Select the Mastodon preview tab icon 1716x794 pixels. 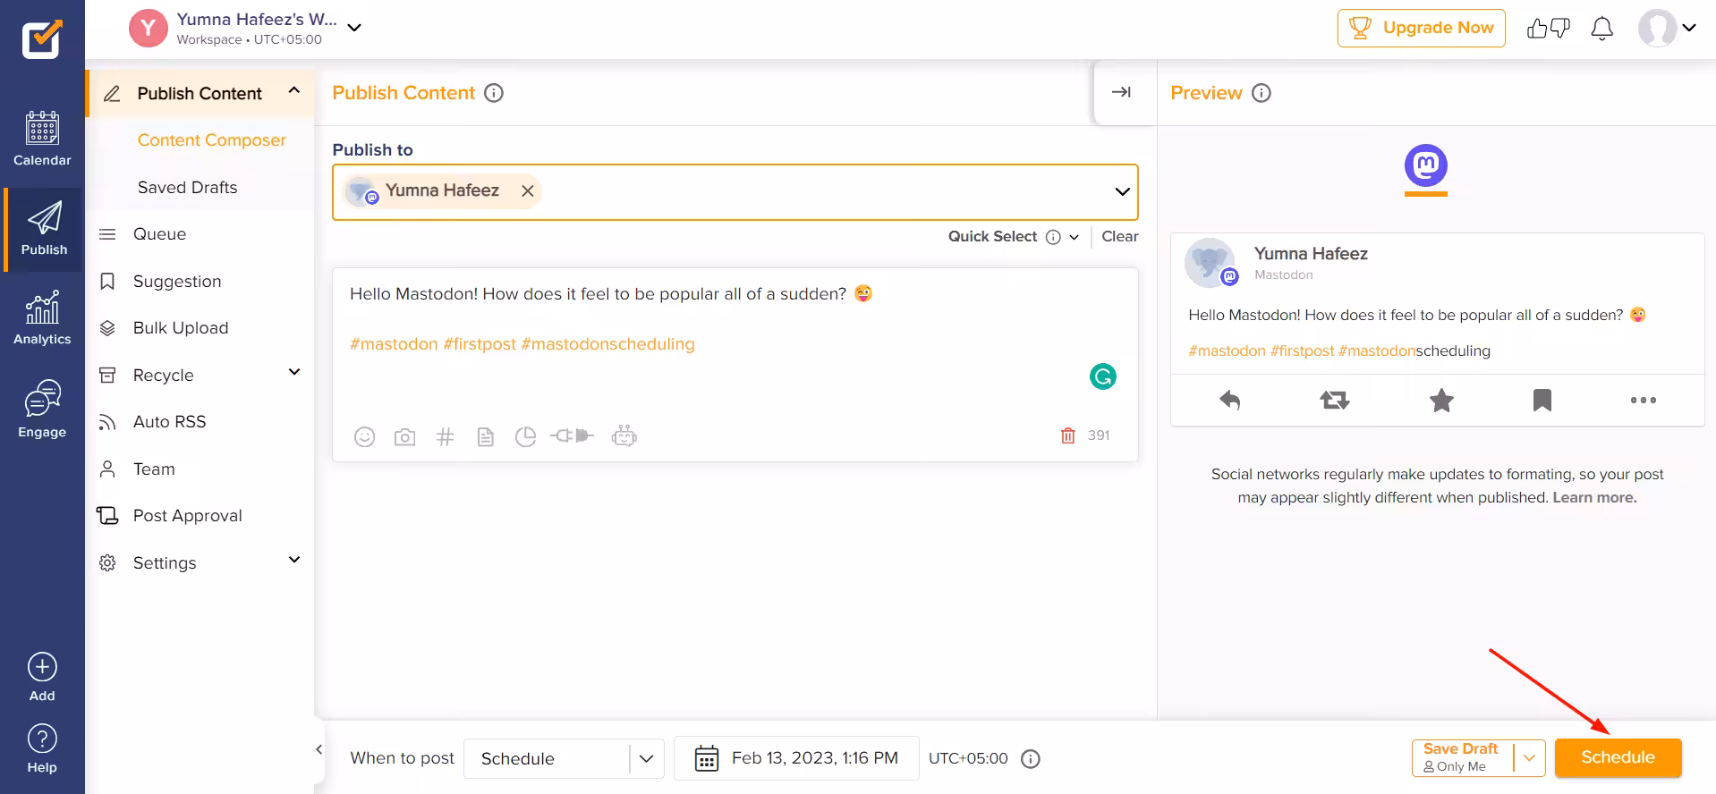point(1426,166)
